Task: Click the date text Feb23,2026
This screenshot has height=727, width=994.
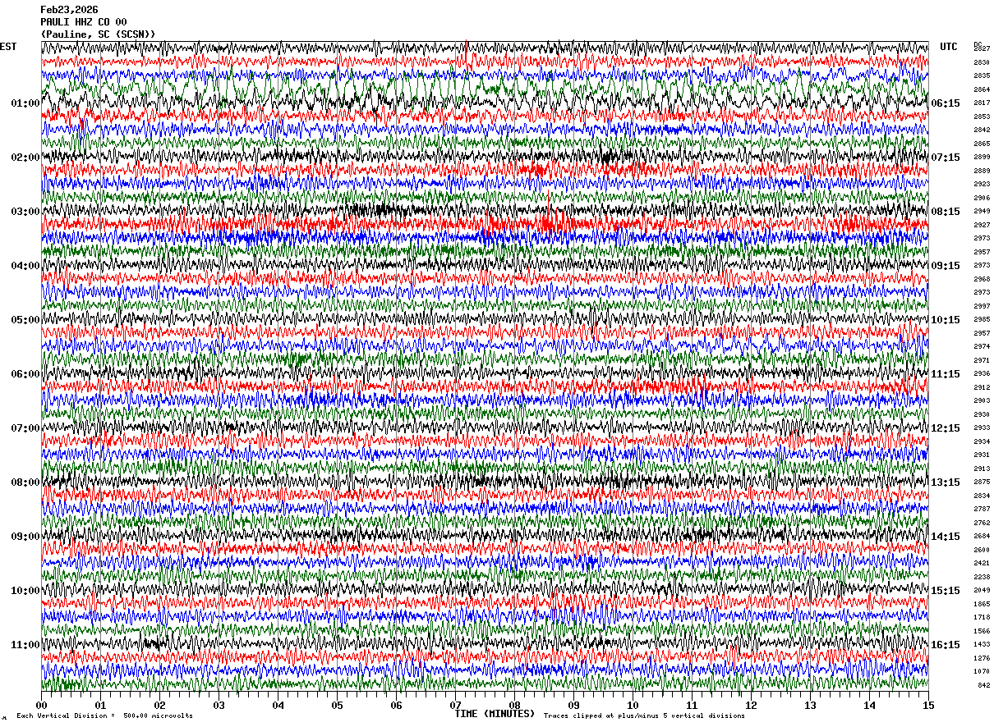Action: (69, 10)
